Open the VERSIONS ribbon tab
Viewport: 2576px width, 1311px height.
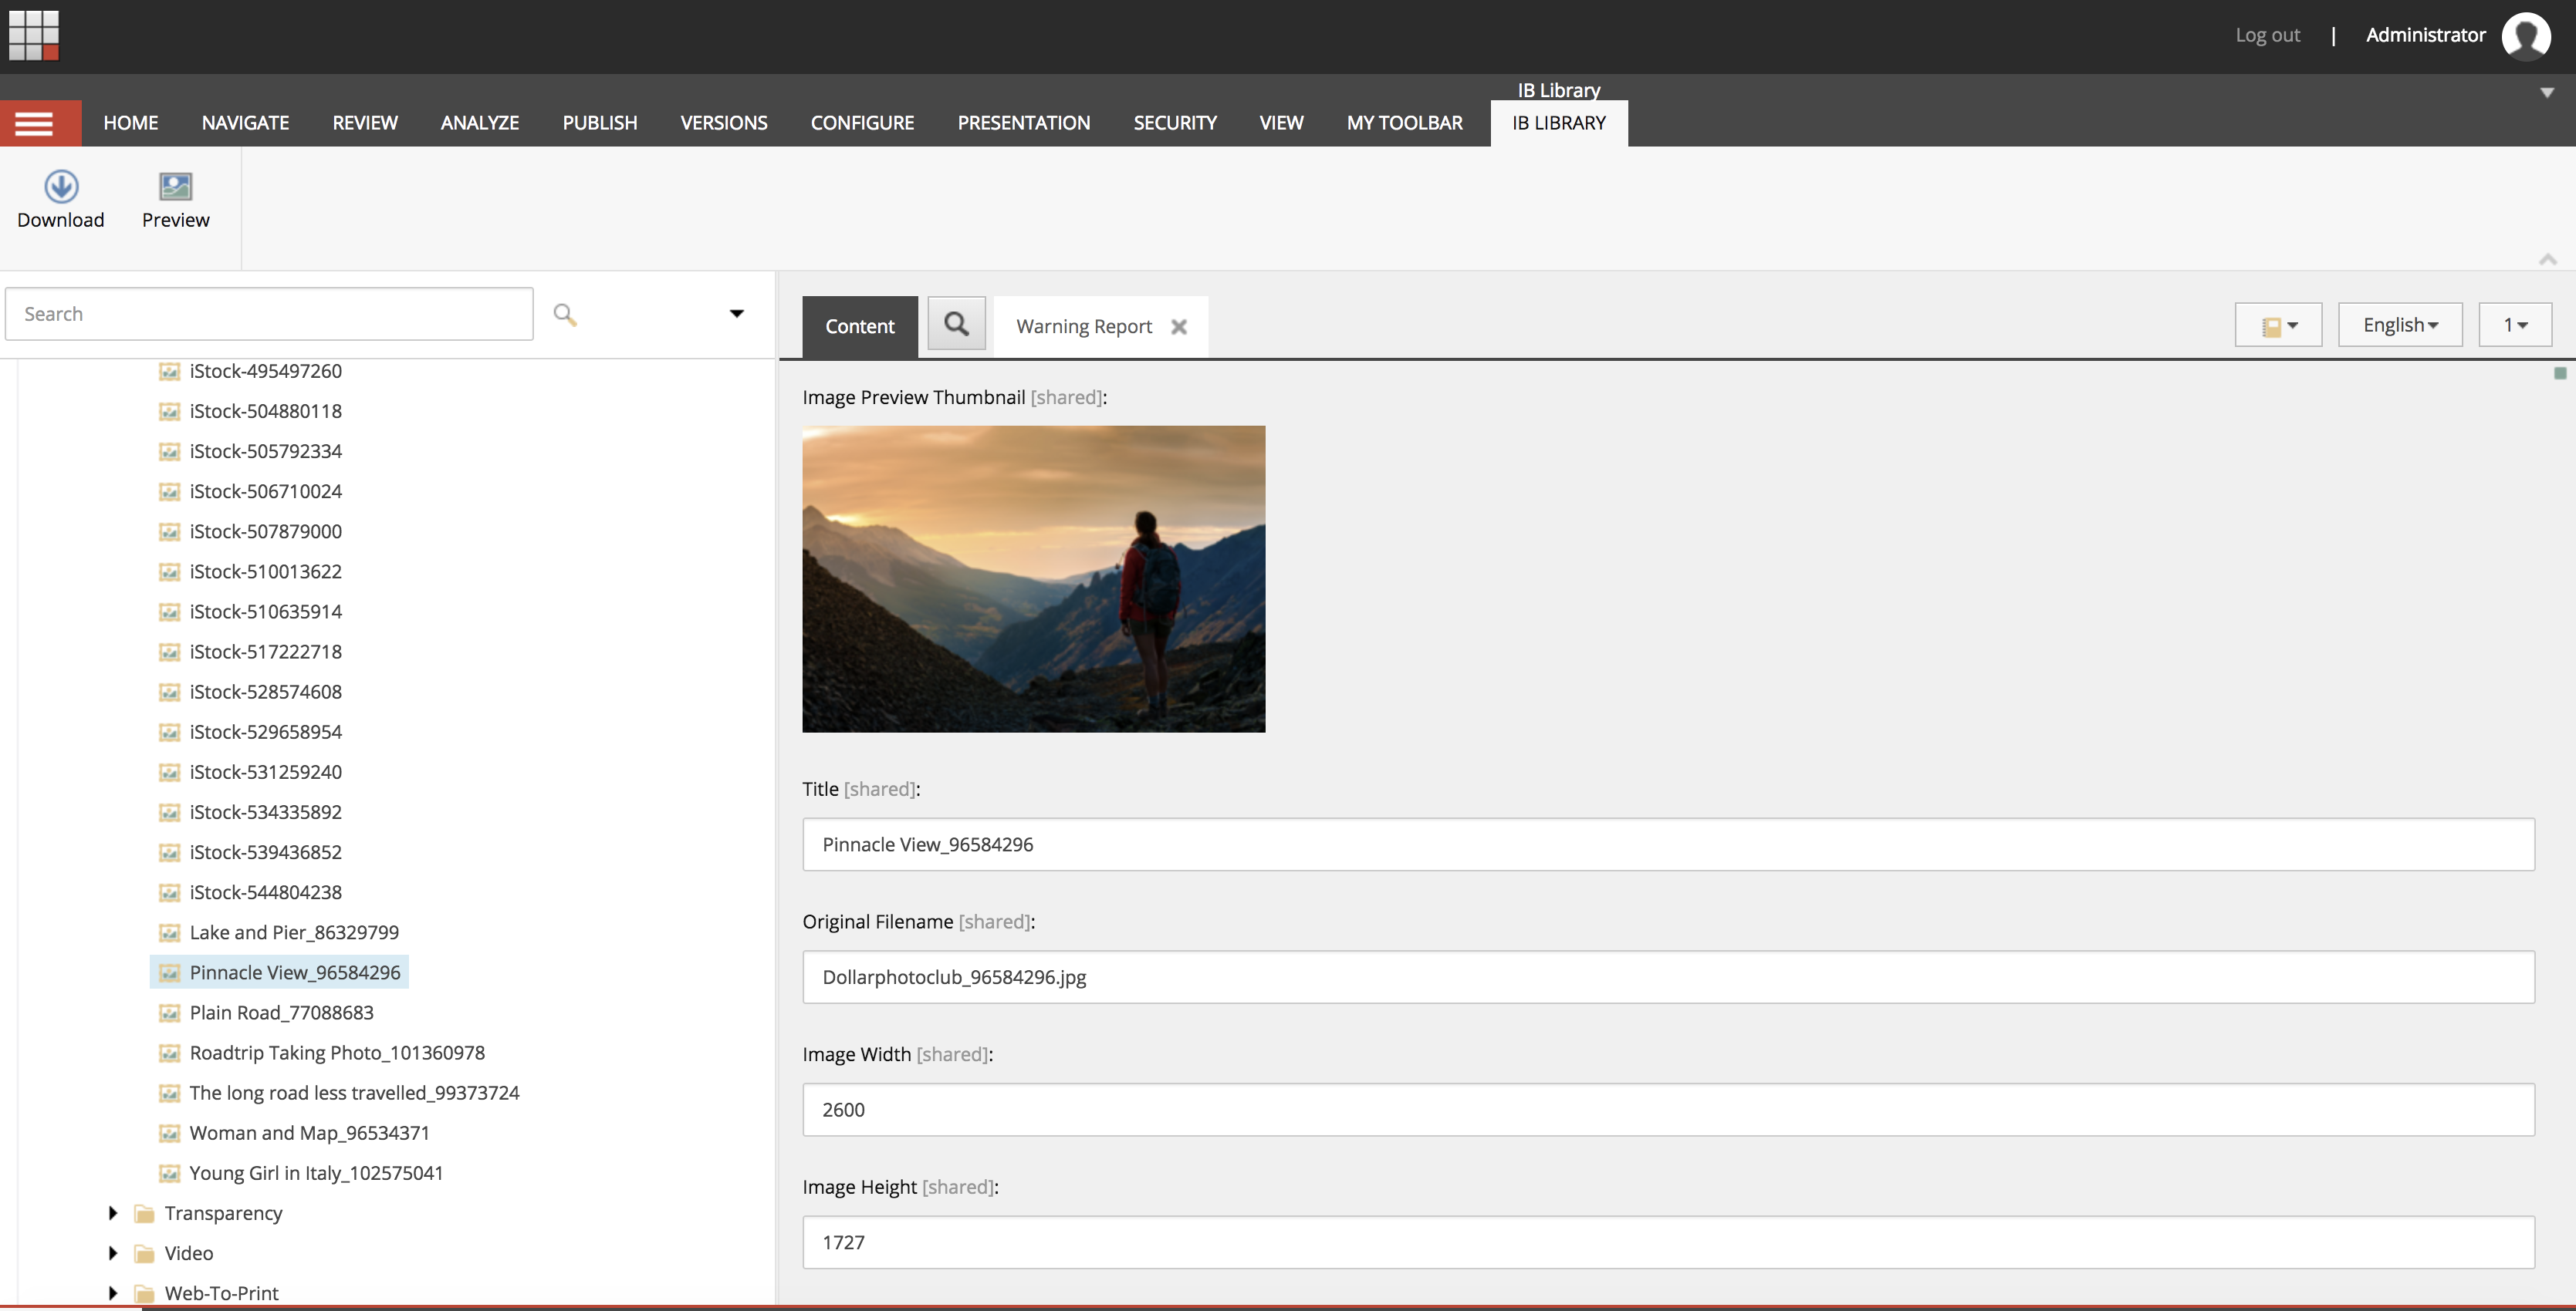[x=724, y=123]
